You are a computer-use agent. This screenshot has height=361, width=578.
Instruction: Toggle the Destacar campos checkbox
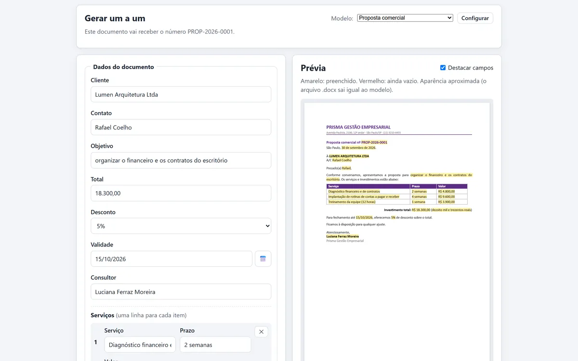[x=443, y=68]
